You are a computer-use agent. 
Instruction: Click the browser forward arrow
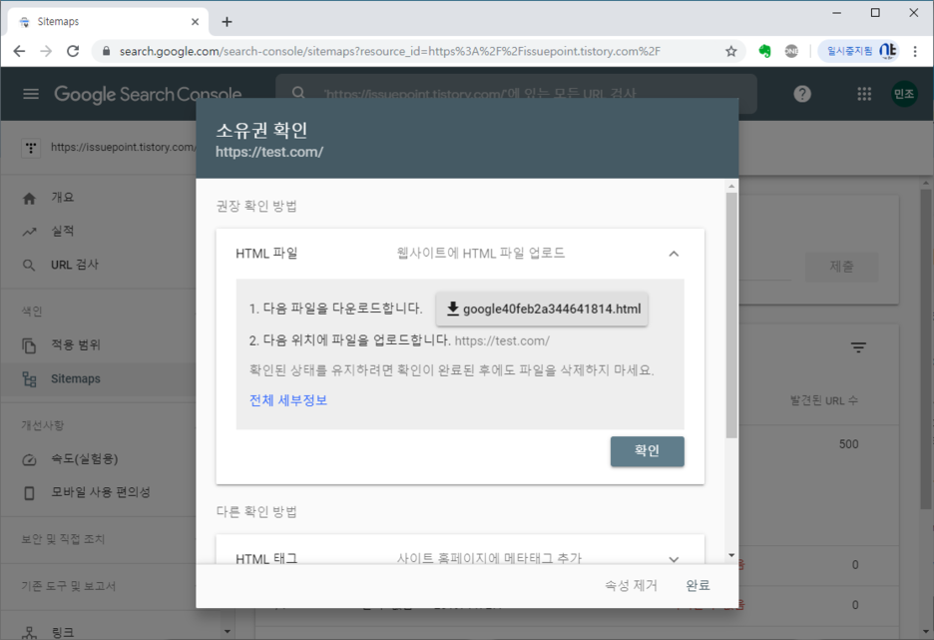pyautogui.click(x=46, y=51)
